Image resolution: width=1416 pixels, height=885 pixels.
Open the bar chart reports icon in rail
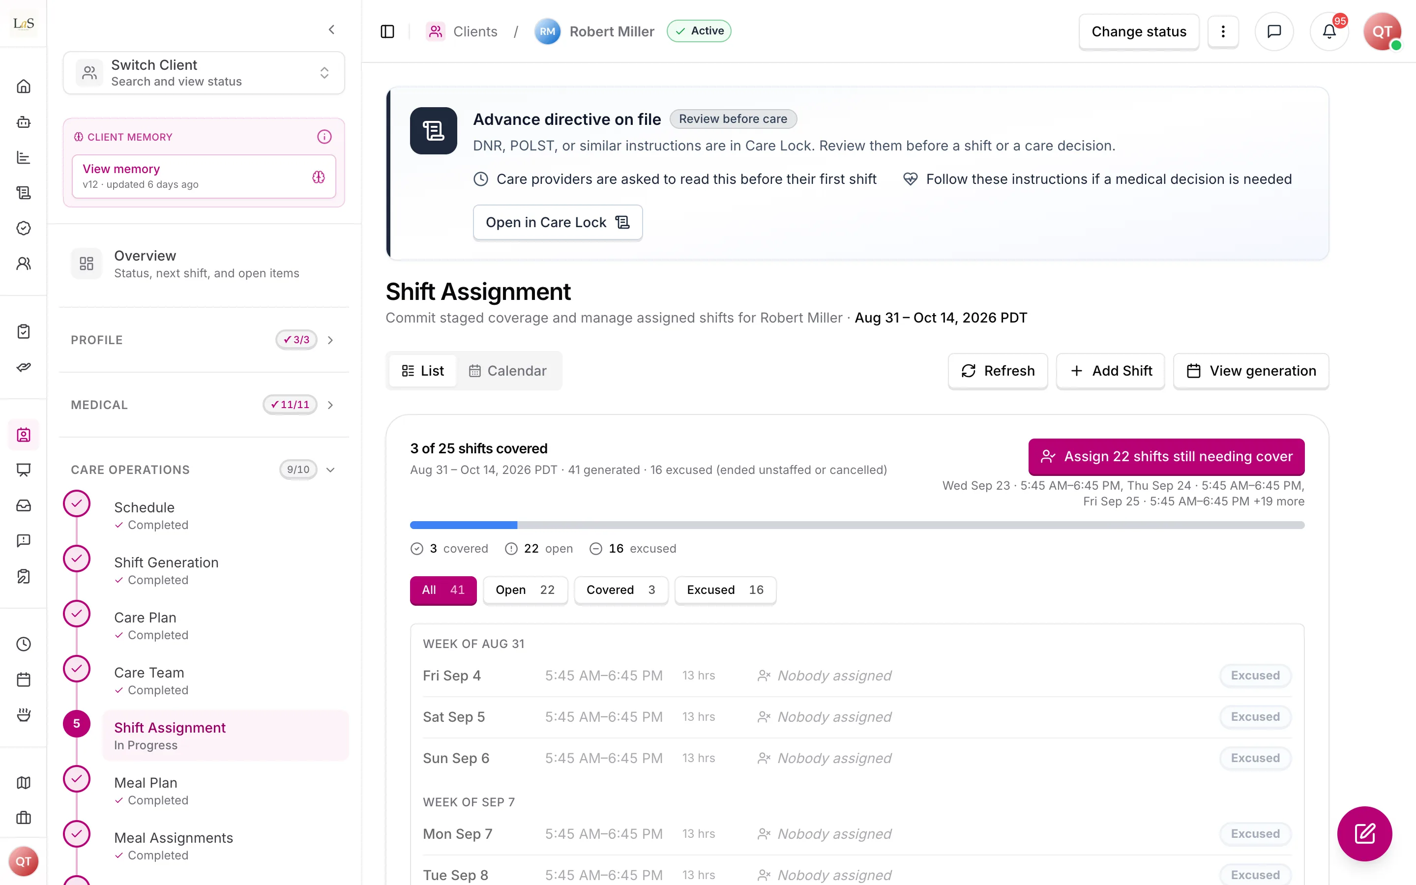pyautogui.click(x=24, y=157)
